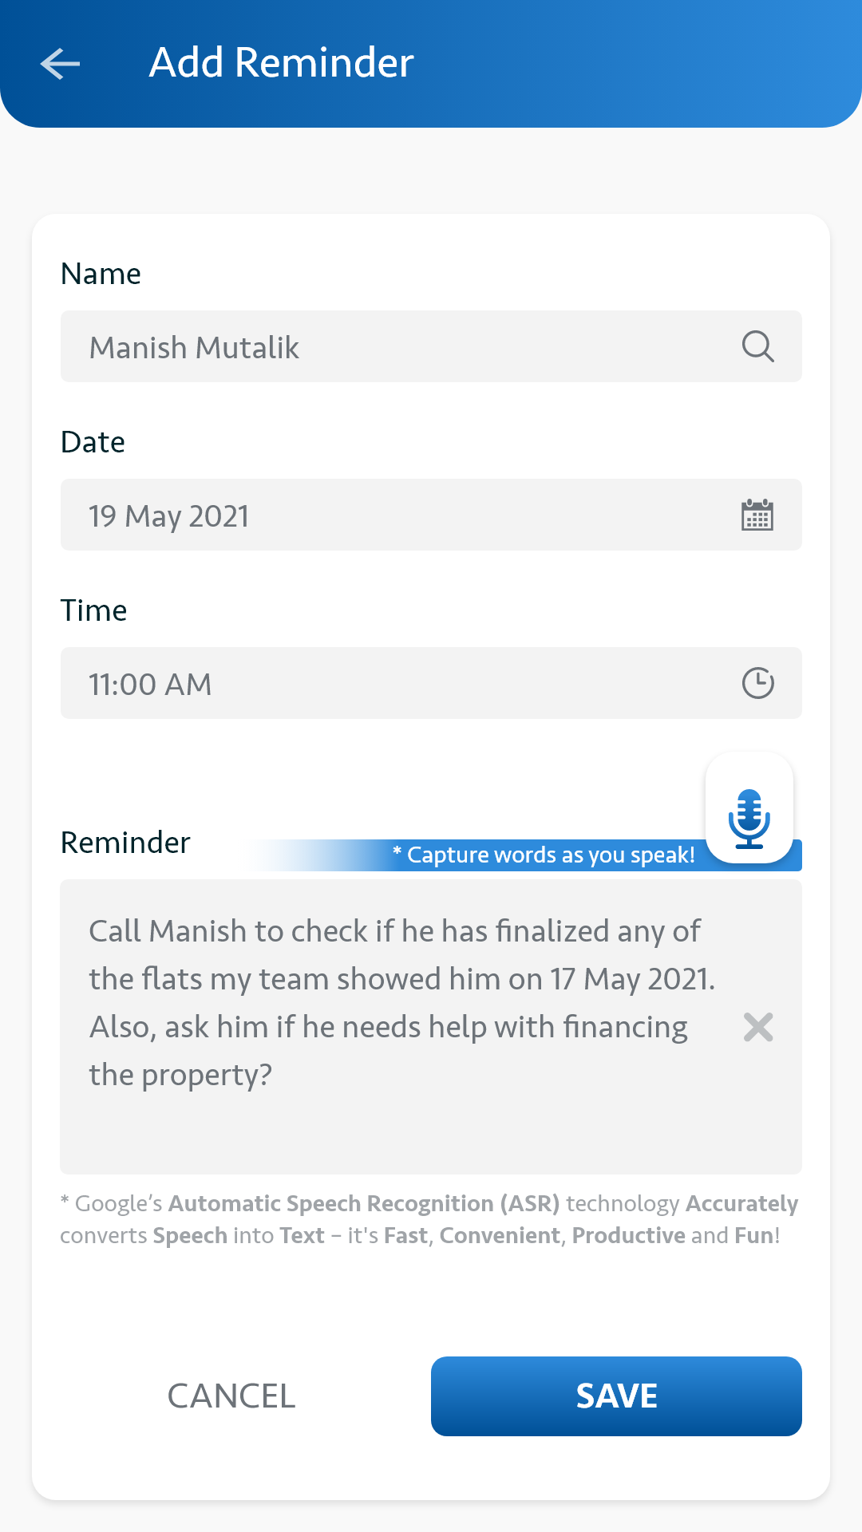Tap the back arrow to leave Add Reminder
This screenshot has height=1532, width=862.
coord(60,64)
